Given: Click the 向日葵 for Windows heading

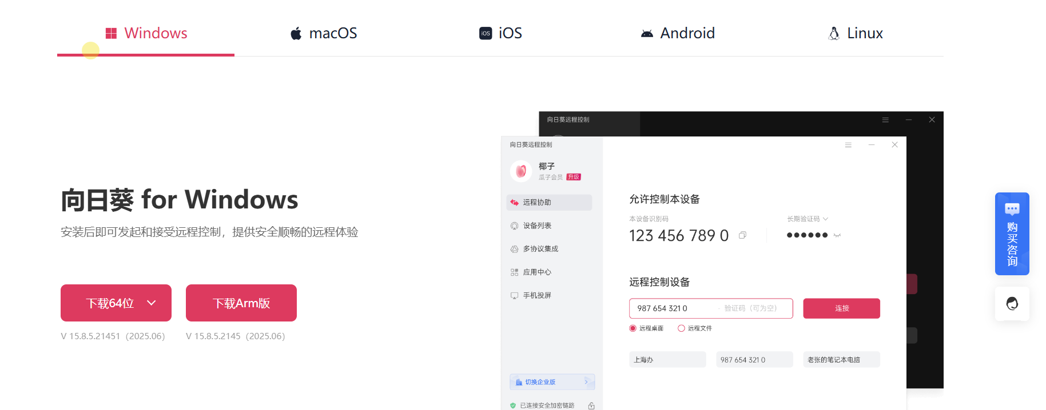Looking at the screenshot, I should 180,200.
